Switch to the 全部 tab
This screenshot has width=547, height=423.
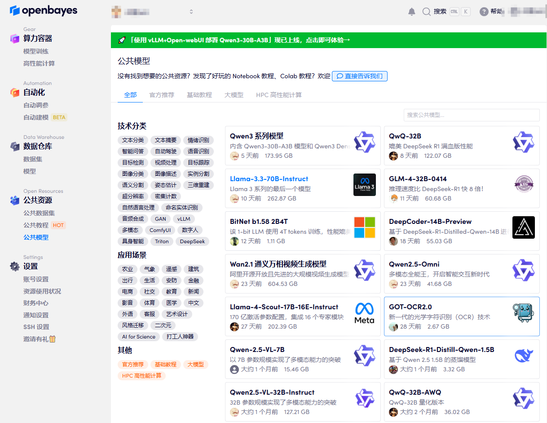130,95
